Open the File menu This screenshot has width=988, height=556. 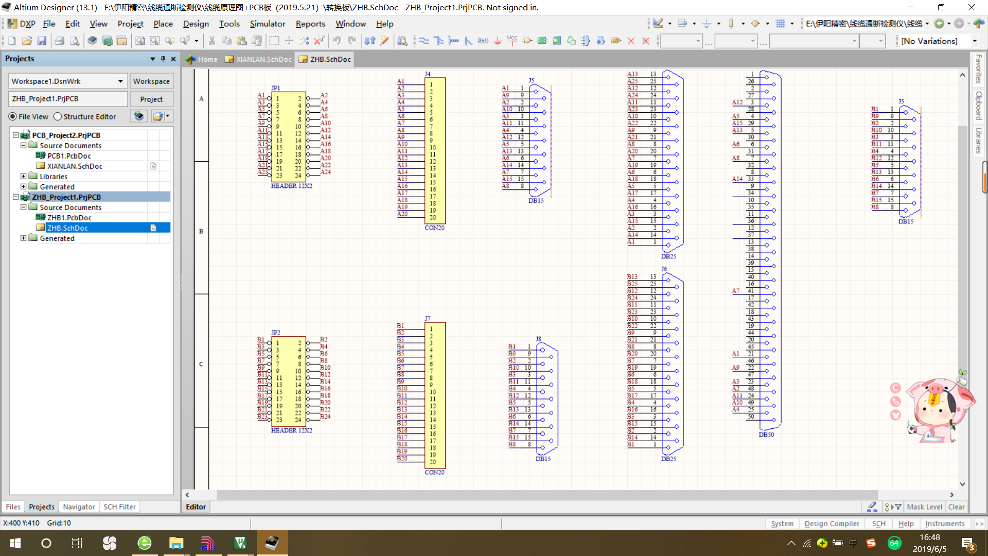tap(49, 24)
